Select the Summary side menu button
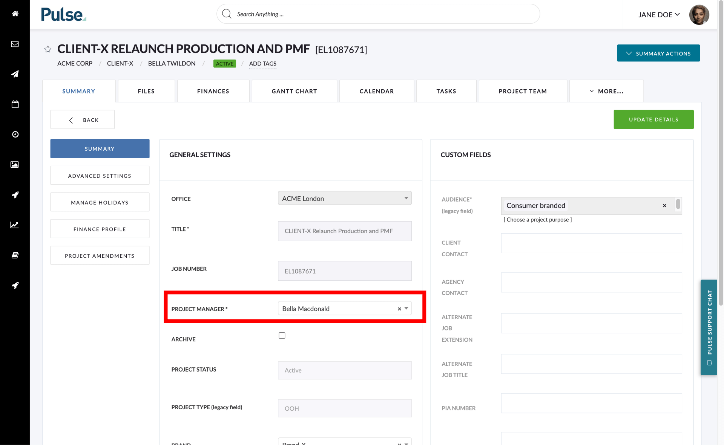The height and width of the screenshot is (445, 724). (100, 149)
